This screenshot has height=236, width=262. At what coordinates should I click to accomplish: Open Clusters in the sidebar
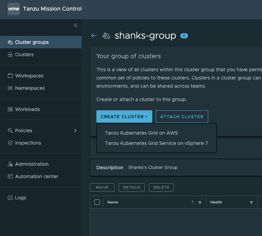pyautogui.click(x=24, y=54)
